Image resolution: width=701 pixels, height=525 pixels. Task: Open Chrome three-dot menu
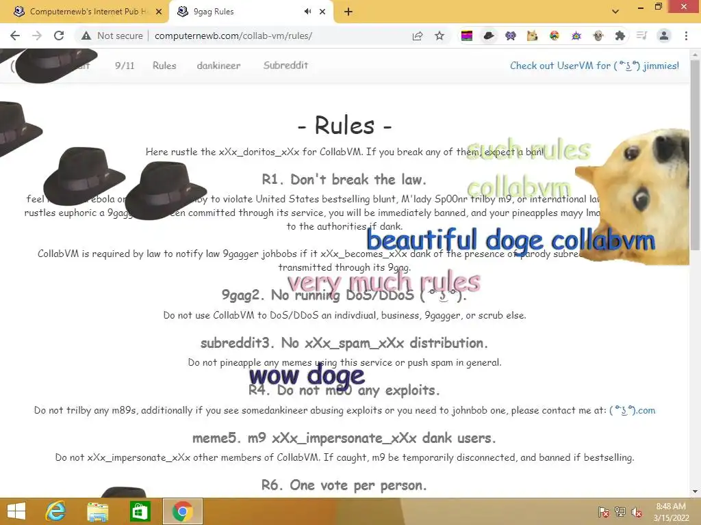(x=686, y=36)
